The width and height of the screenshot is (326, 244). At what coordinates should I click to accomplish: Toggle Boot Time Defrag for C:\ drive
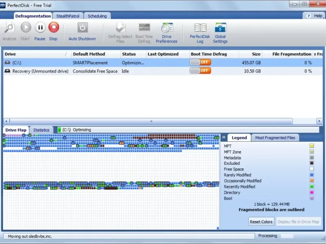click(x=200, y=62)
